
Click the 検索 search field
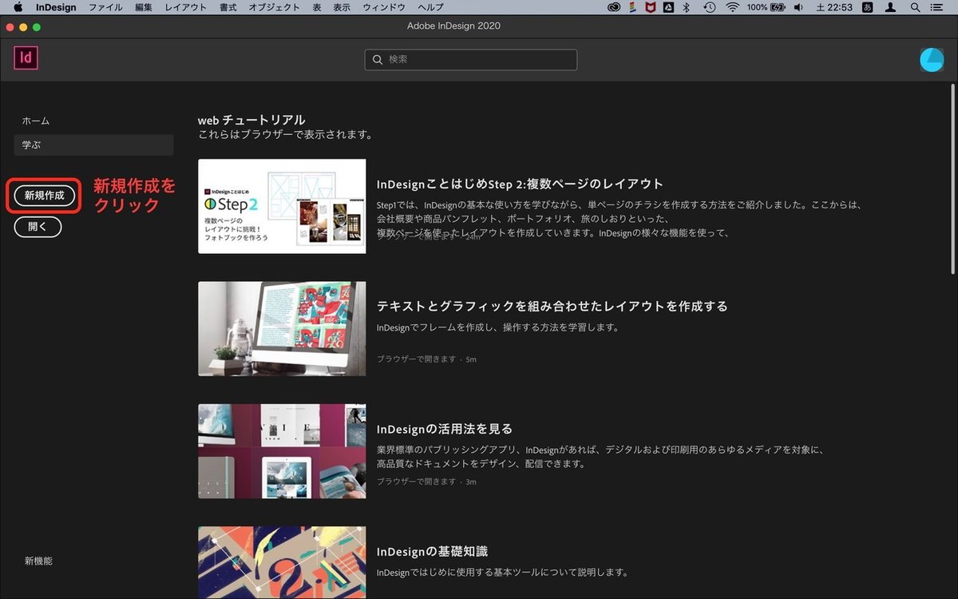click(471, 60)
